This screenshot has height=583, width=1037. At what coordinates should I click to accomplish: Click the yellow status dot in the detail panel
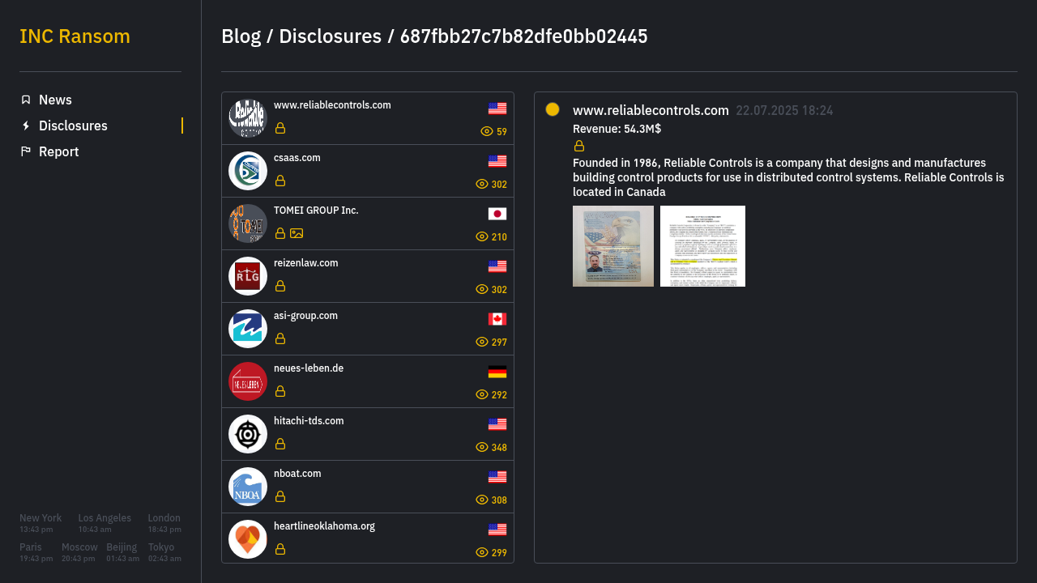click(553, 109)
